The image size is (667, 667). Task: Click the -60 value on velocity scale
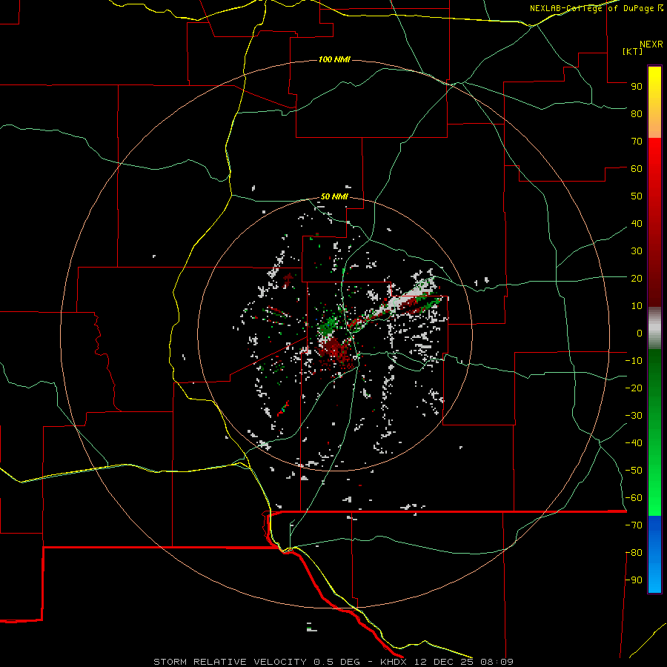634,498
